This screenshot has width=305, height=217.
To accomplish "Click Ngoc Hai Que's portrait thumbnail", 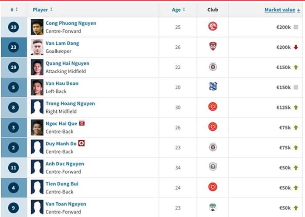I will tap(37, 128).
